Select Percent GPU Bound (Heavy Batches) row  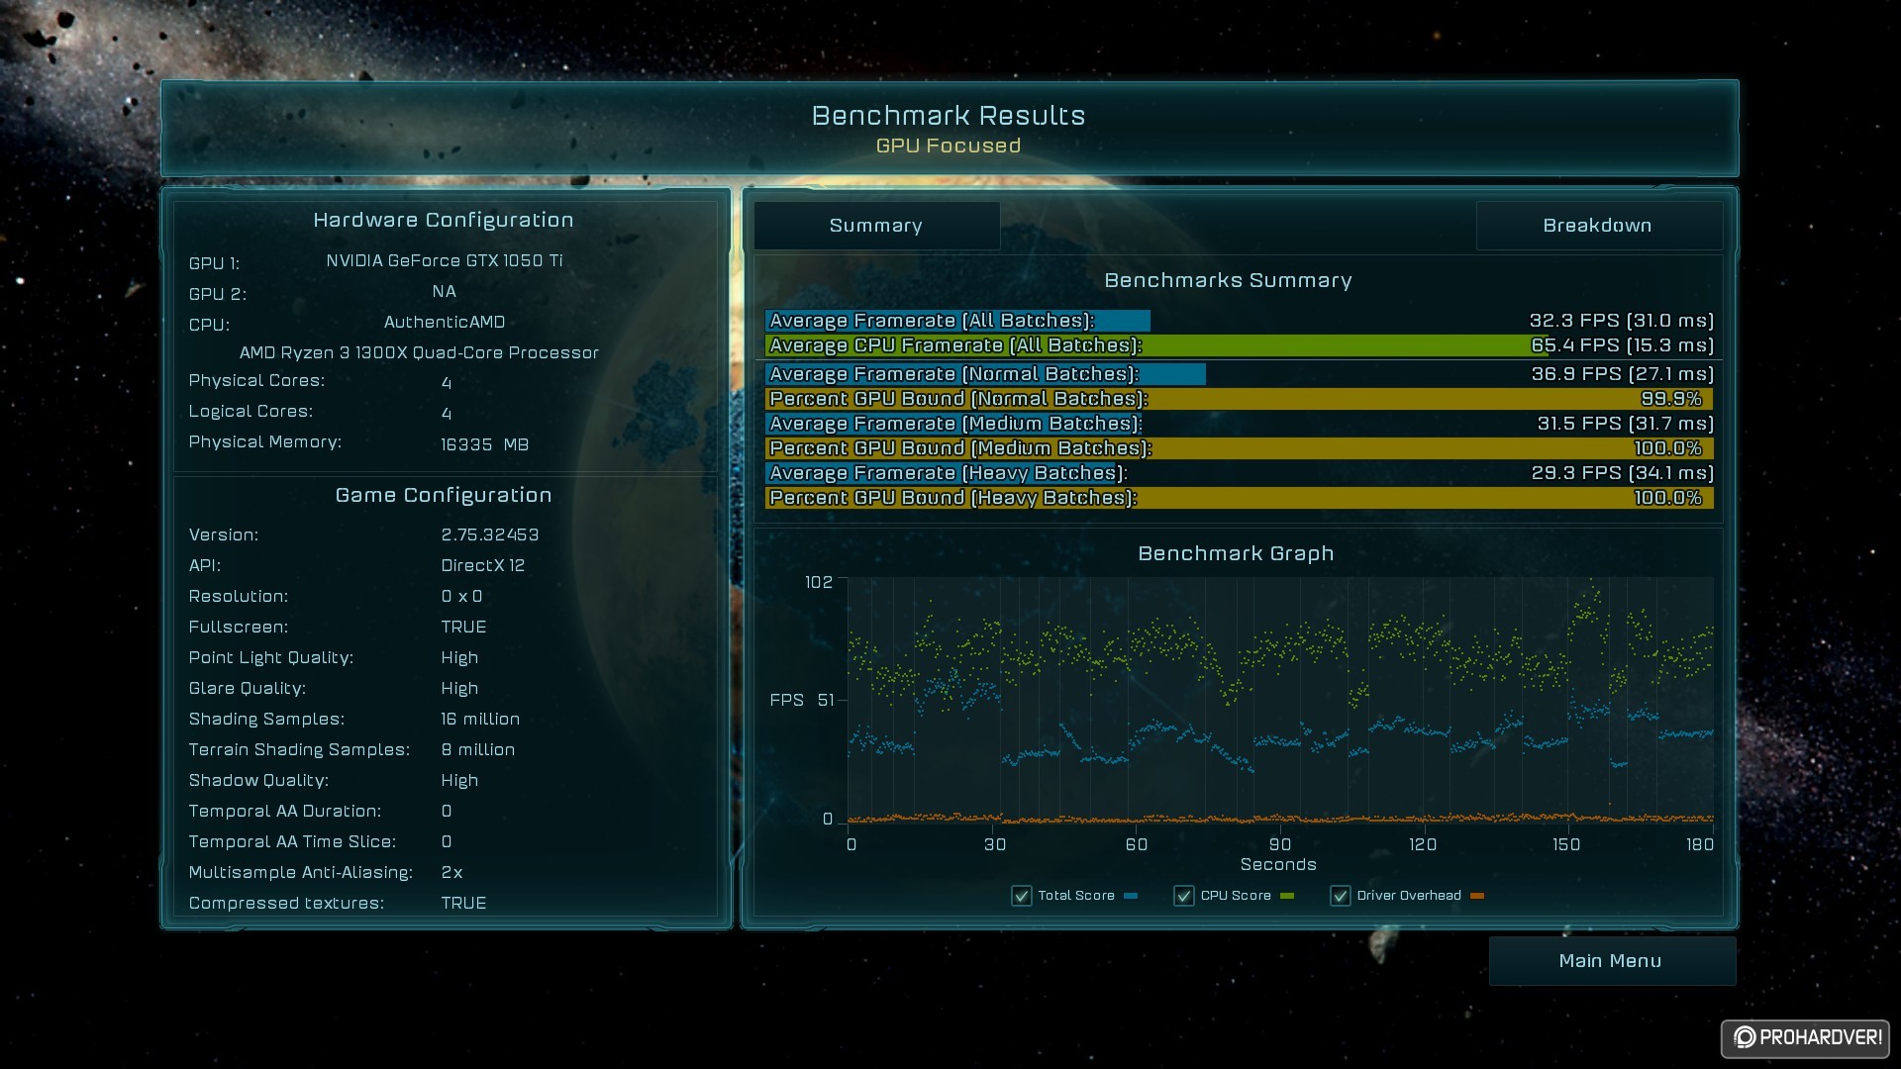click(1239, 498)
